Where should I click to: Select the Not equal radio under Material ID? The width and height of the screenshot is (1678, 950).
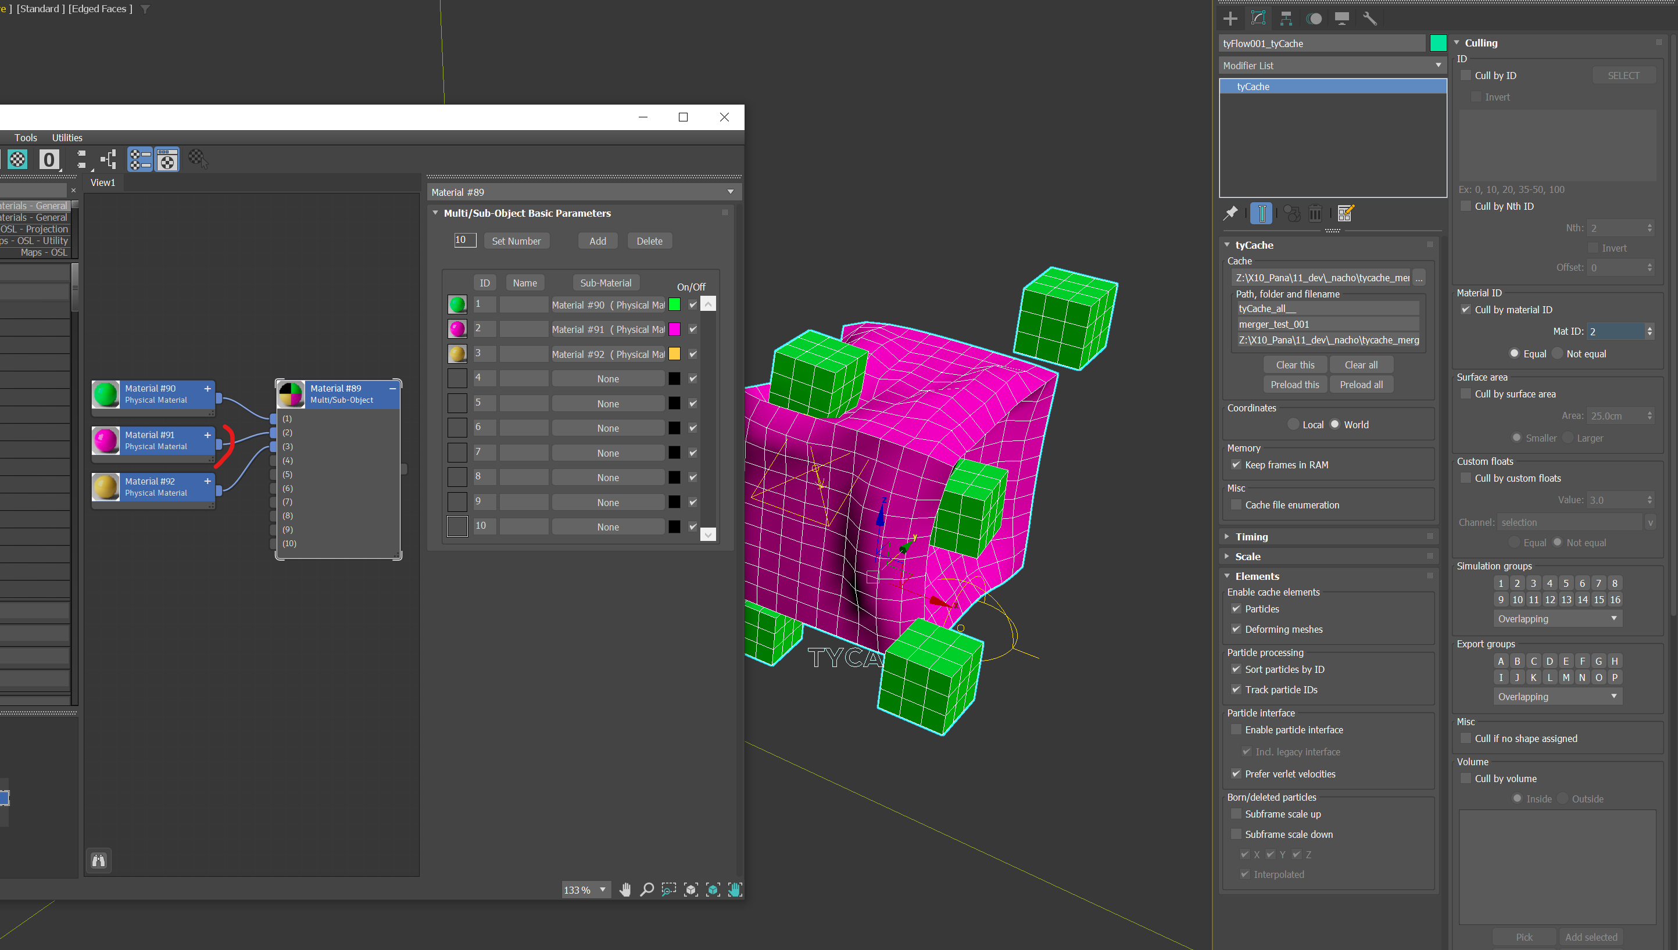[x=1558, y=353]
